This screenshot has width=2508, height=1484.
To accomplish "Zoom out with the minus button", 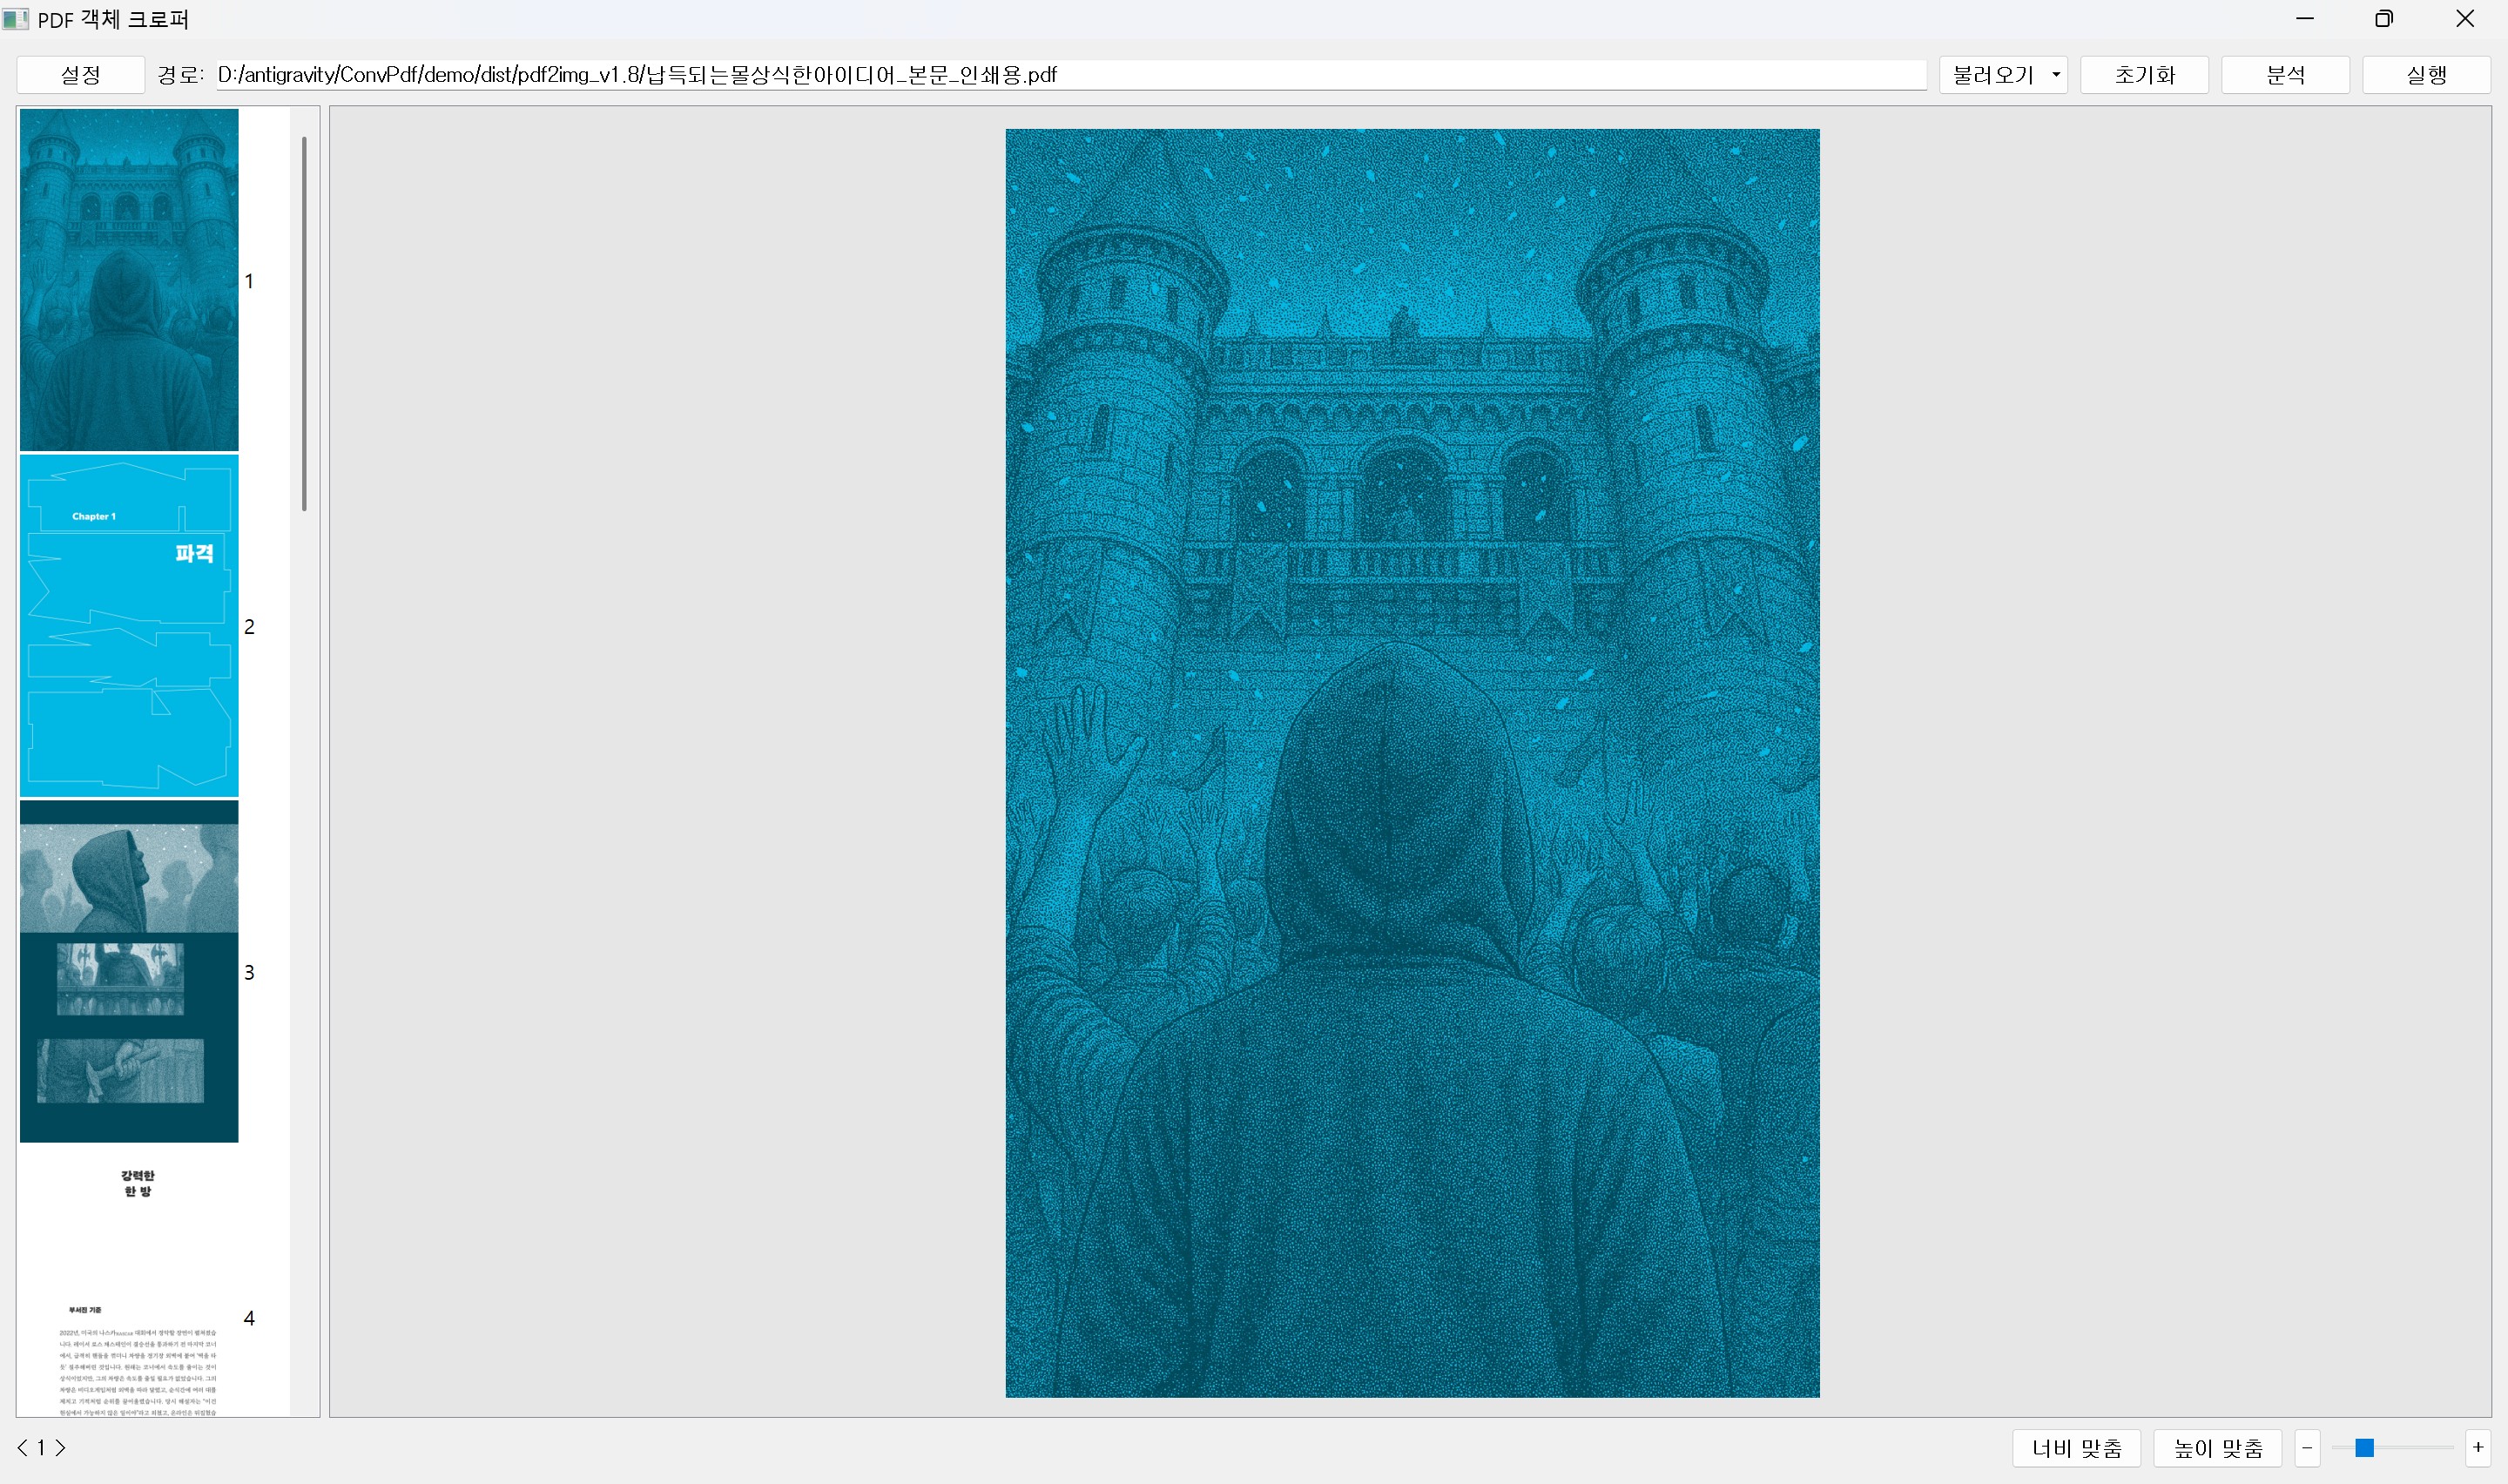I will pos(2306,1447).
